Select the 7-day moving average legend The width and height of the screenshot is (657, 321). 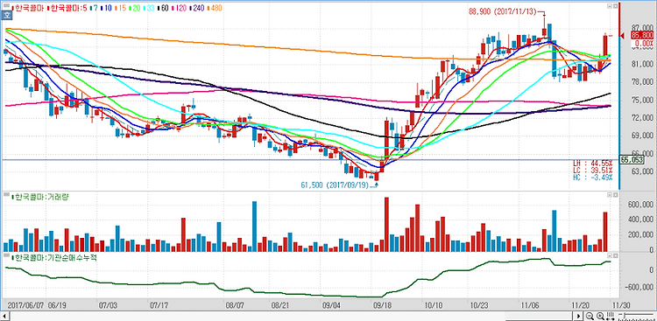pos(95,7)
